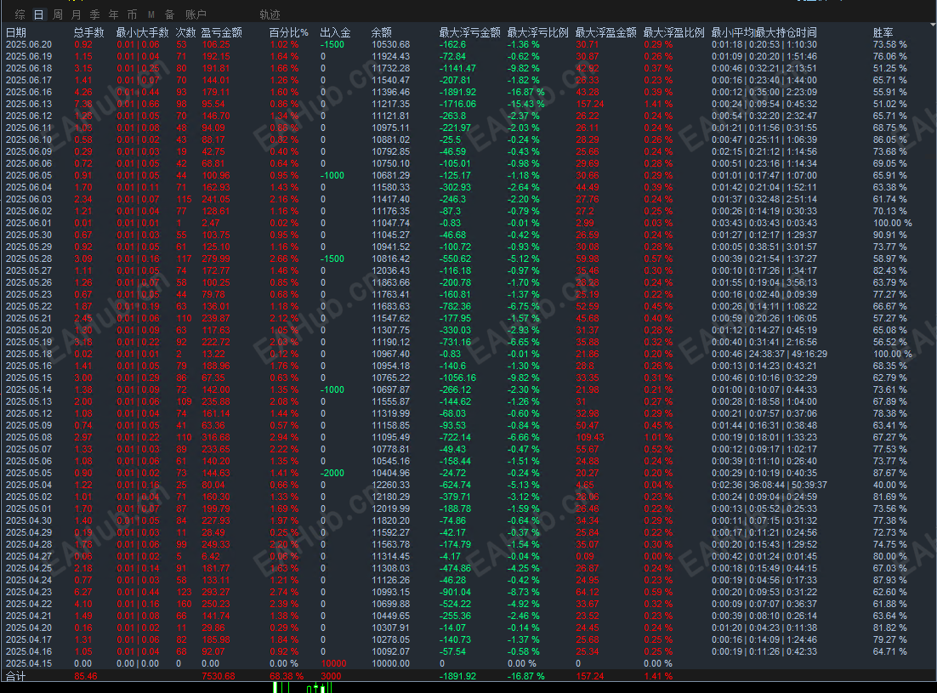Screen dimensions: 937x693
Task: Click total percentage 68.38 %
Action: point(287,676)
